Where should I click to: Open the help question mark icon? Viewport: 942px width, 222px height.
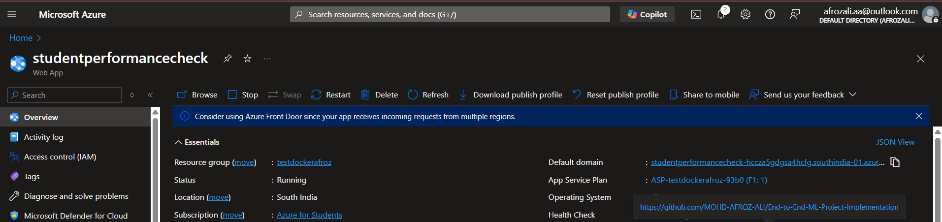click(770, 15)
